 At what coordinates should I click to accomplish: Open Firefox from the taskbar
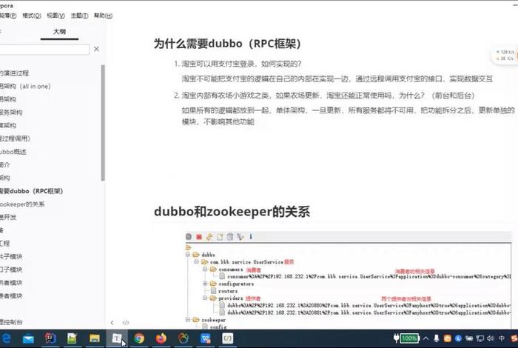pyautogui.click(x=161, y=338)
